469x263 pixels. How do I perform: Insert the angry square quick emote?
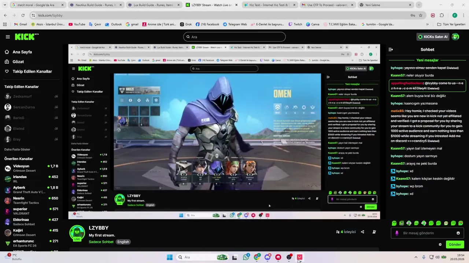pyautogui.click(x=402, y=223)
